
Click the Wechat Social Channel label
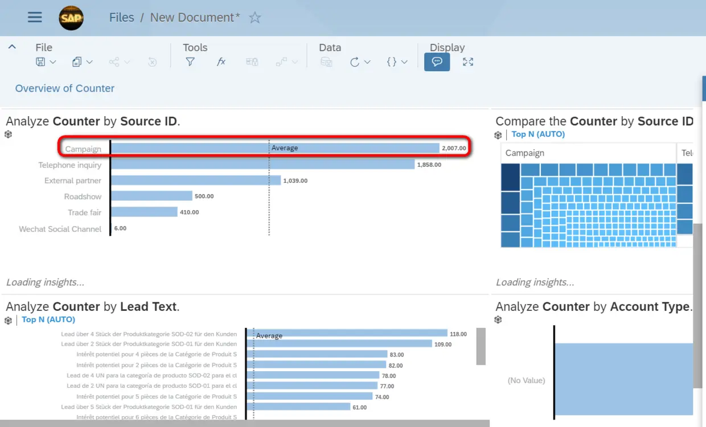click(x=60, y=229)
